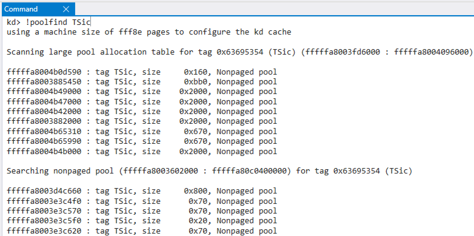
Task: Click the size 0xbb0 value
Action: click(198, 82)
